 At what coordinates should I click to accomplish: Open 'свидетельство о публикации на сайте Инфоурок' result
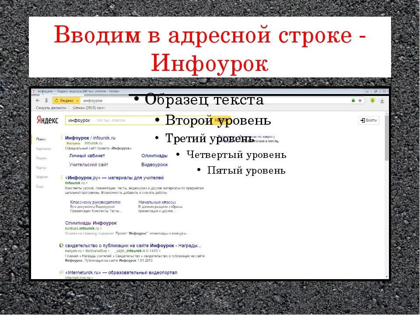tap(133, 245)
